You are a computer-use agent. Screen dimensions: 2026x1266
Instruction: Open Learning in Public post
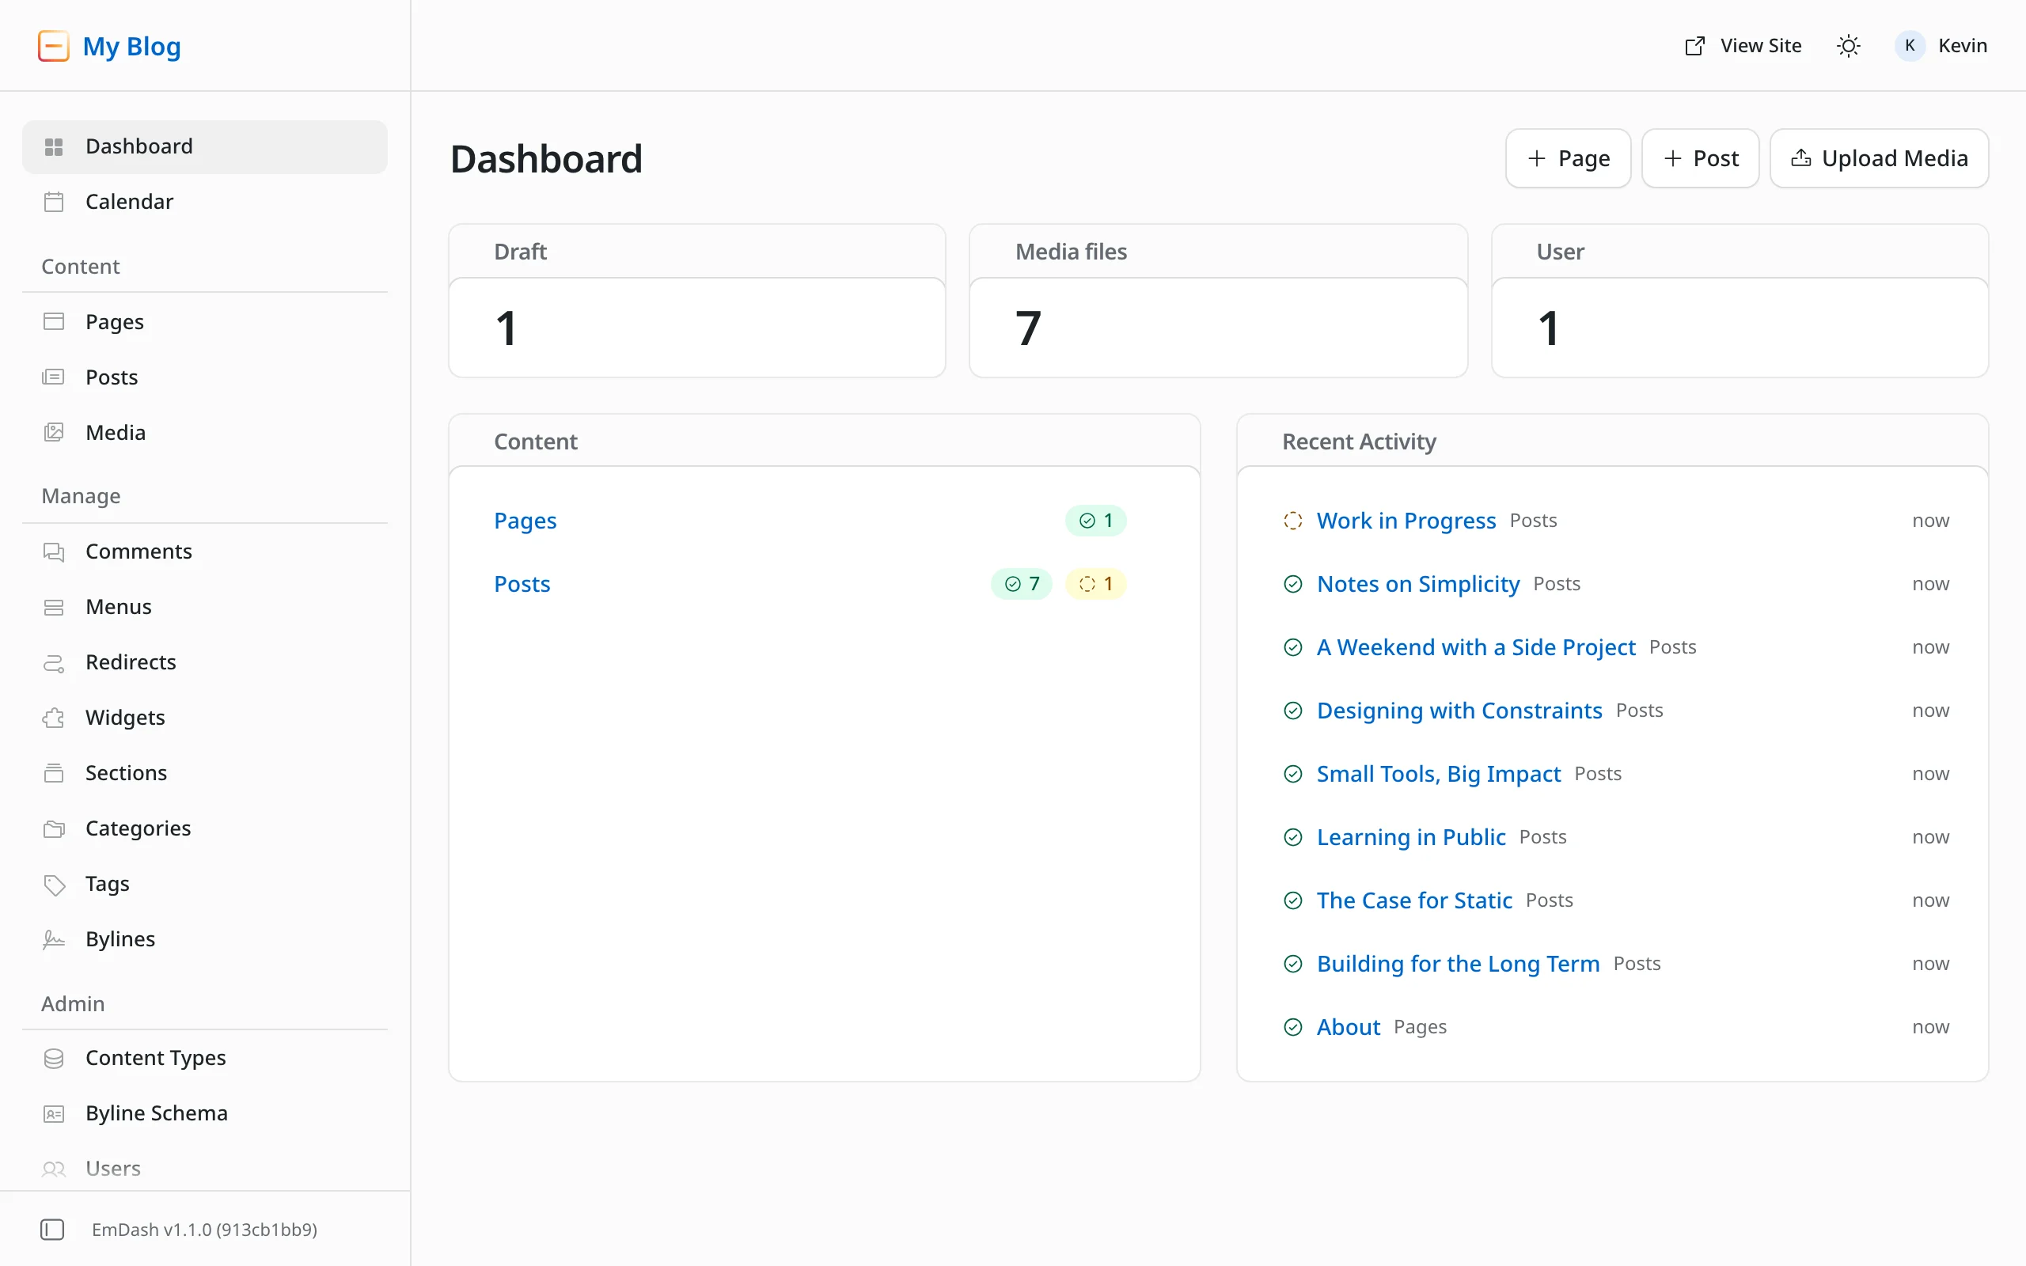(1410, 836)
